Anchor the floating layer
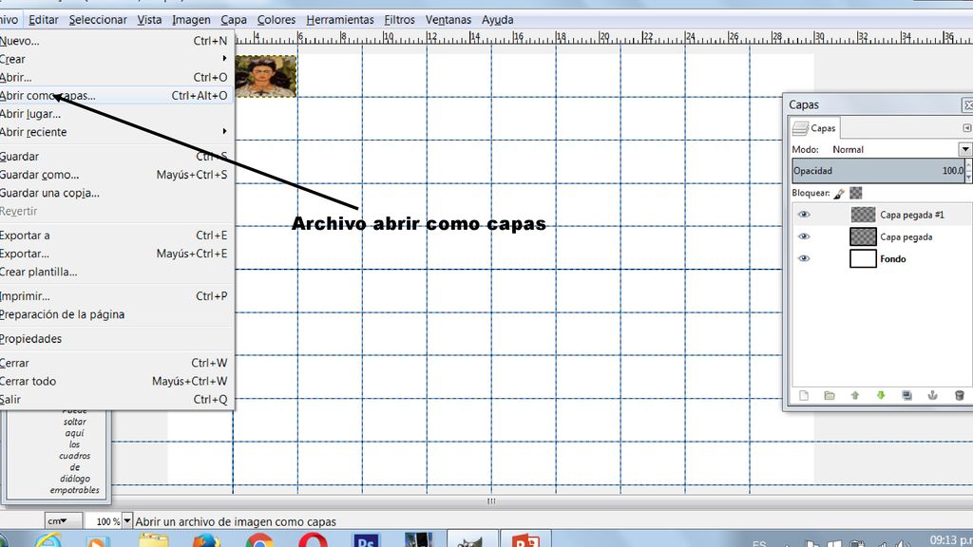 (933, 396)
